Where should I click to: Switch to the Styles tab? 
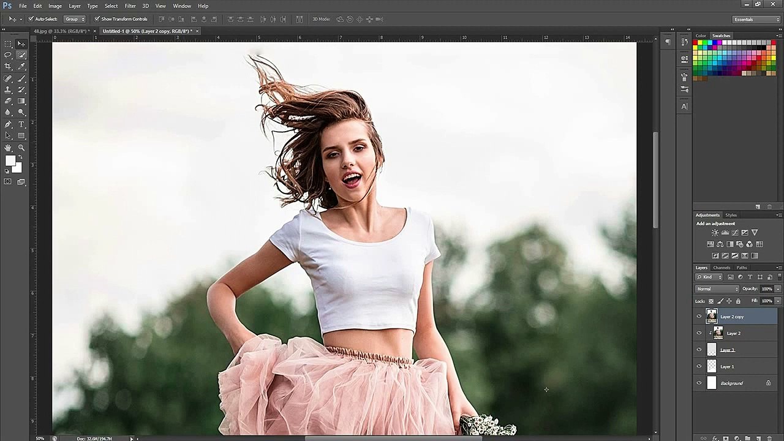[x=731, y=215]
